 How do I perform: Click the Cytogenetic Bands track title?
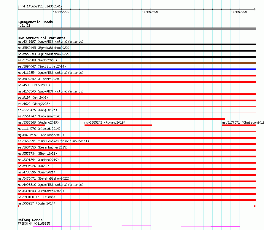point(35,22)
